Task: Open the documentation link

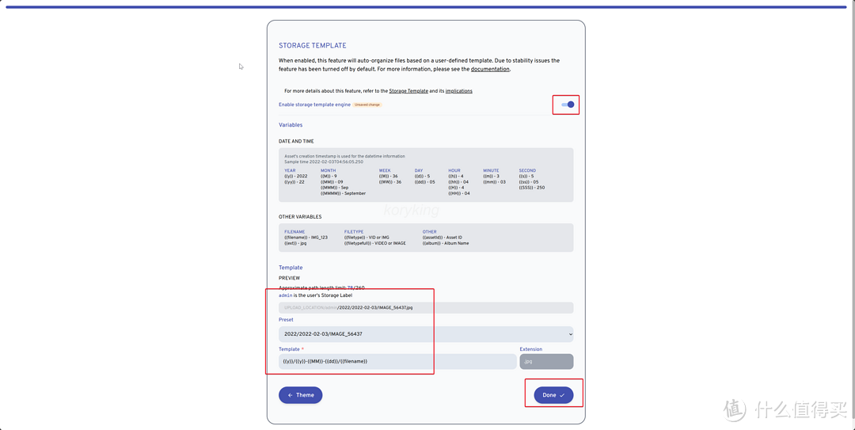Action: pyautogui.click(x=490, y=69)
